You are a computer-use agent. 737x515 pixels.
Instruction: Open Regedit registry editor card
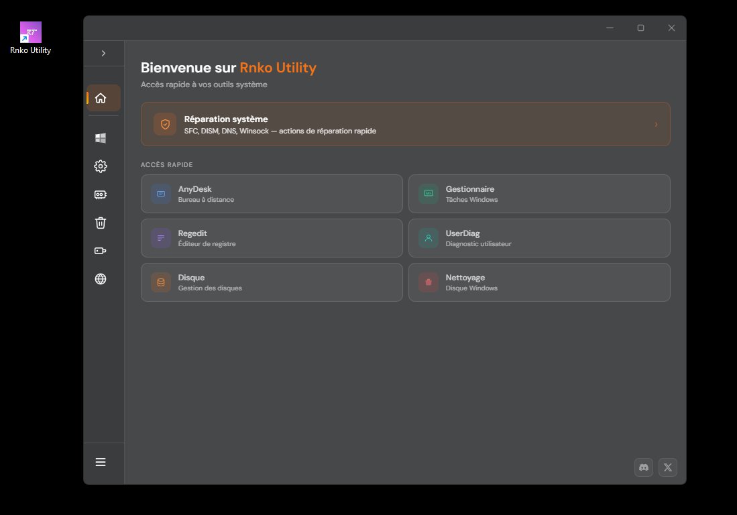point(272,238)
